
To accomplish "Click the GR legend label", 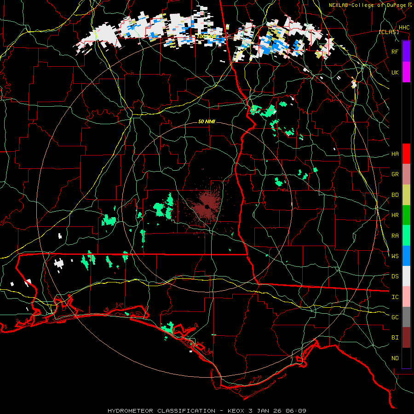I will (395, 174).
